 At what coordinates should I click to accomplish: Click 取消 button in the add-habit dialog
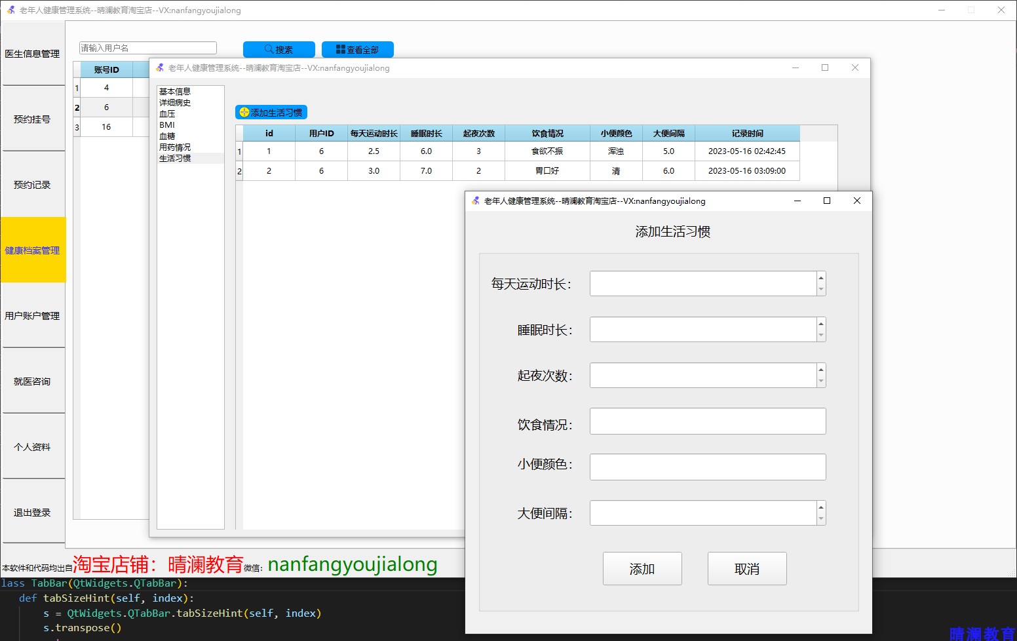(x=747, y=569)
